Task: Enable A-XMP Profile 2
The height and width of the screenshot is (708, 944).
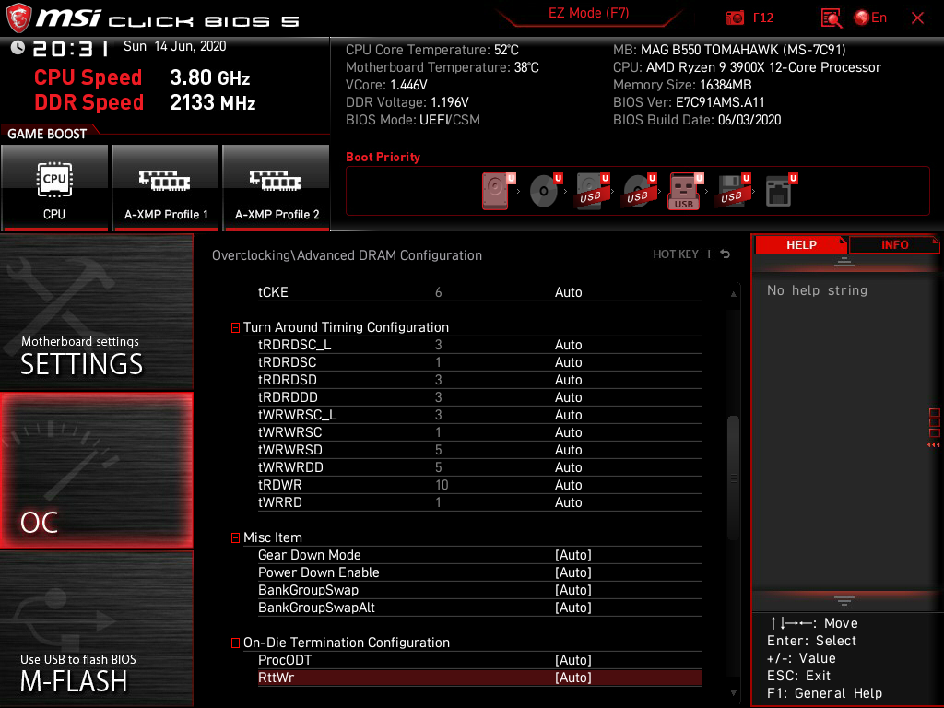Action: [x=276, y=188]
